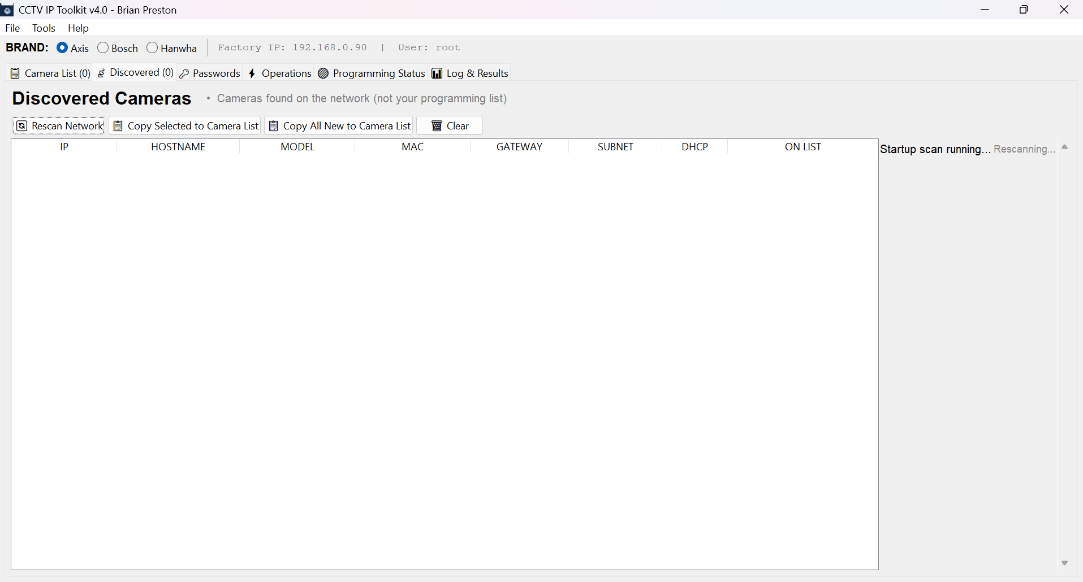Viewport: 1083px width, 582px height.
Task: Open the Help menu
Action: [78, 28]
